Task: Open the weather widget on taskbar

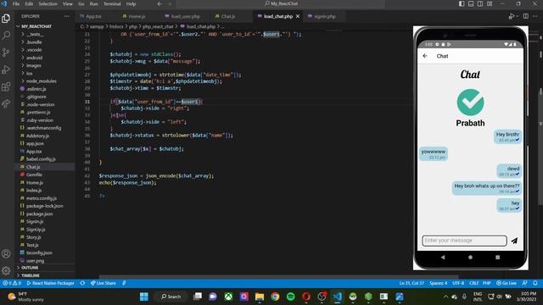Action: point(26,297)
